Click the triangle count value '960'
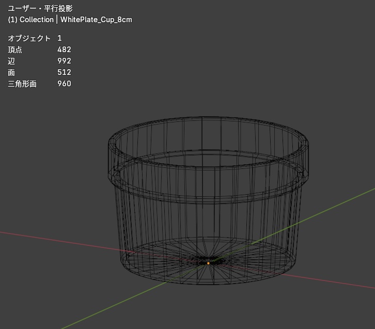This screenshot has width=375, height=329. coord(64,84)
